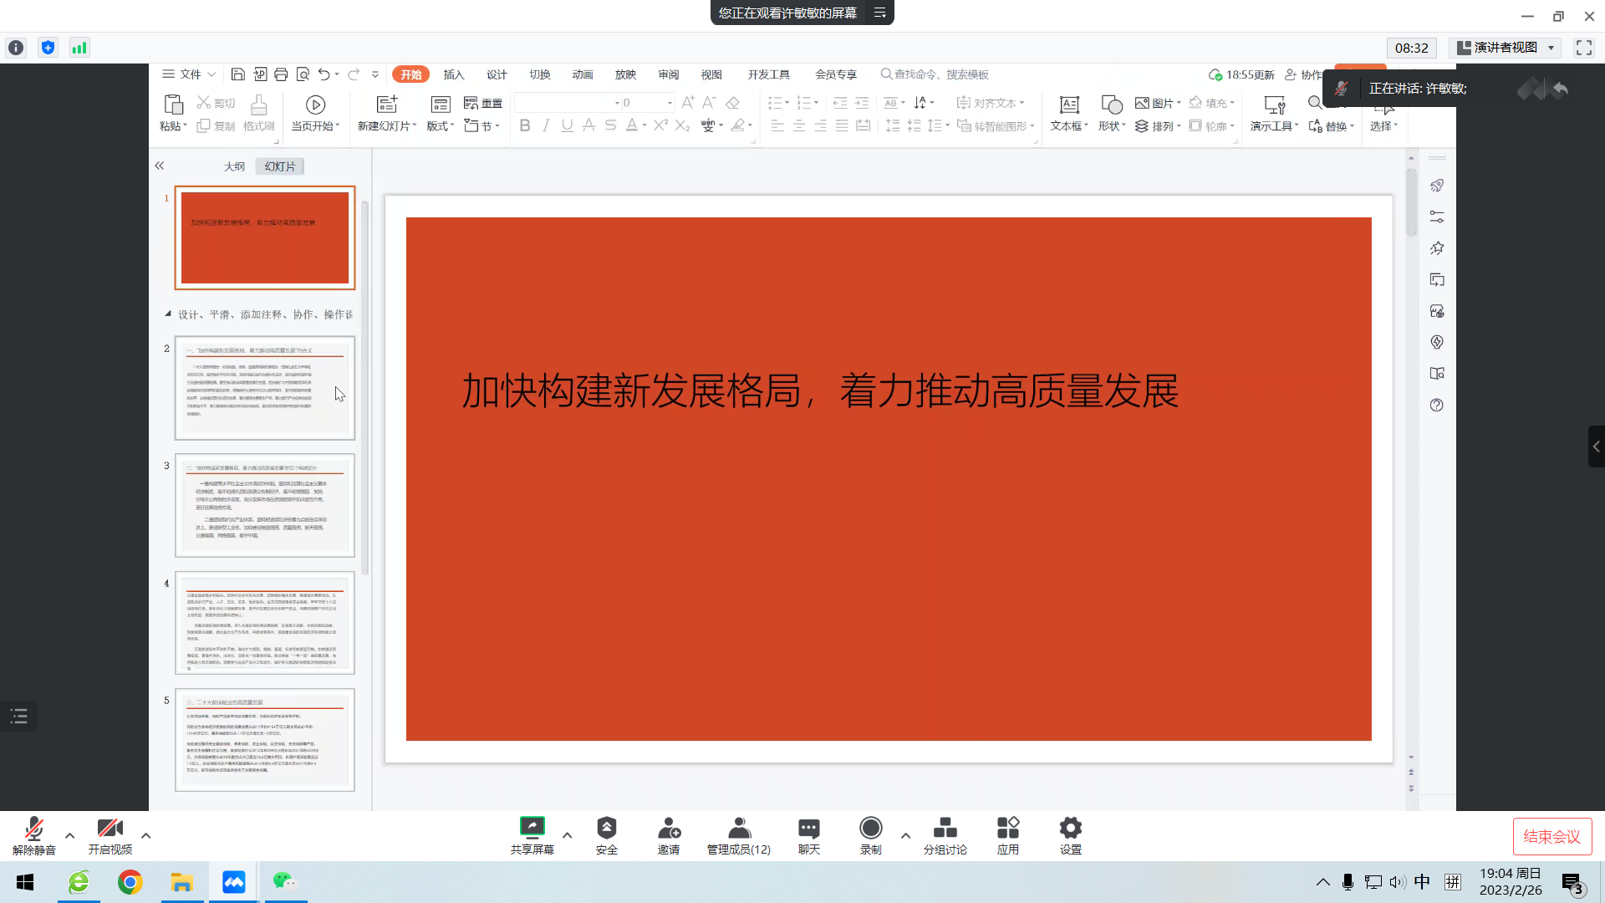Open the text highlight color tool
This screenshot has width=1605, height=903.
[x=737, y=125]
